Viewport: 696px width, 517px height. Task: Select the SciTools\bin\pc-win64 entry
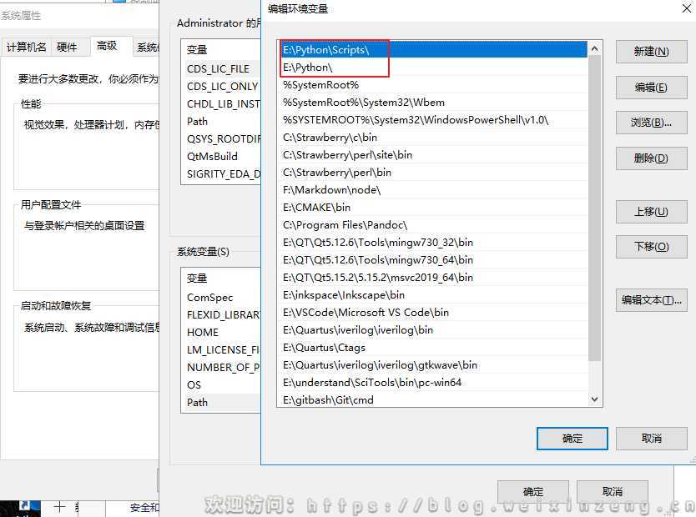pyautogui.click(x=433, y=383)
